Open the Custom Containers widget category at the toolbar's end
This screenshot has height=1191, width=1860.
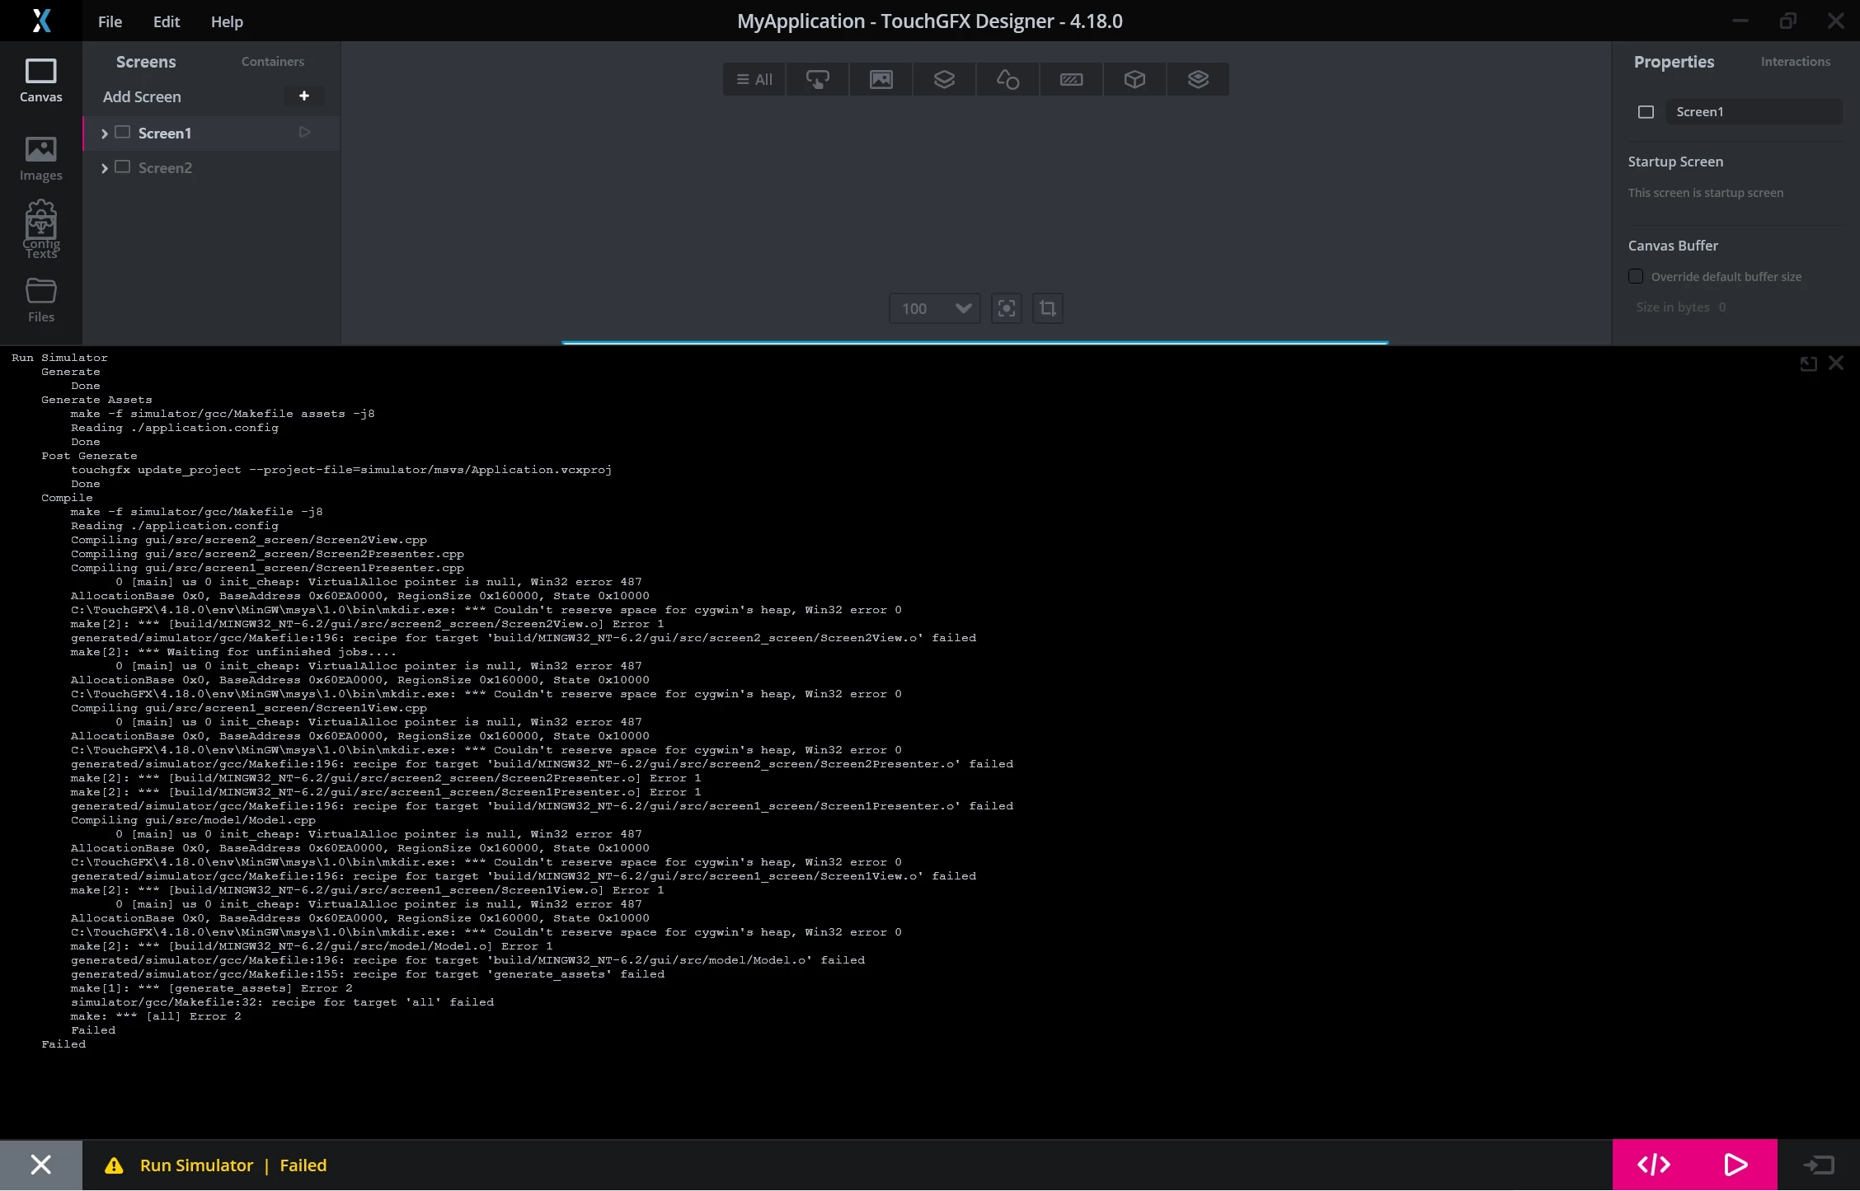click(1198, 79)
